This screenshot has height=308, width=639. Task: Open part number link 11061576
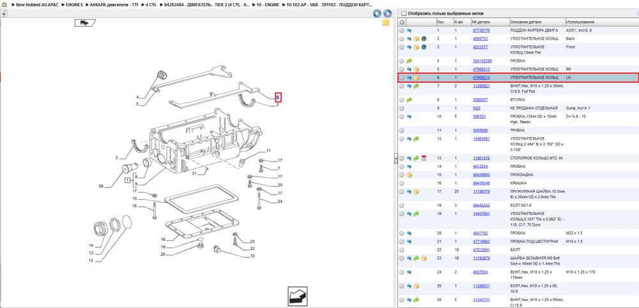click(481, 158)
